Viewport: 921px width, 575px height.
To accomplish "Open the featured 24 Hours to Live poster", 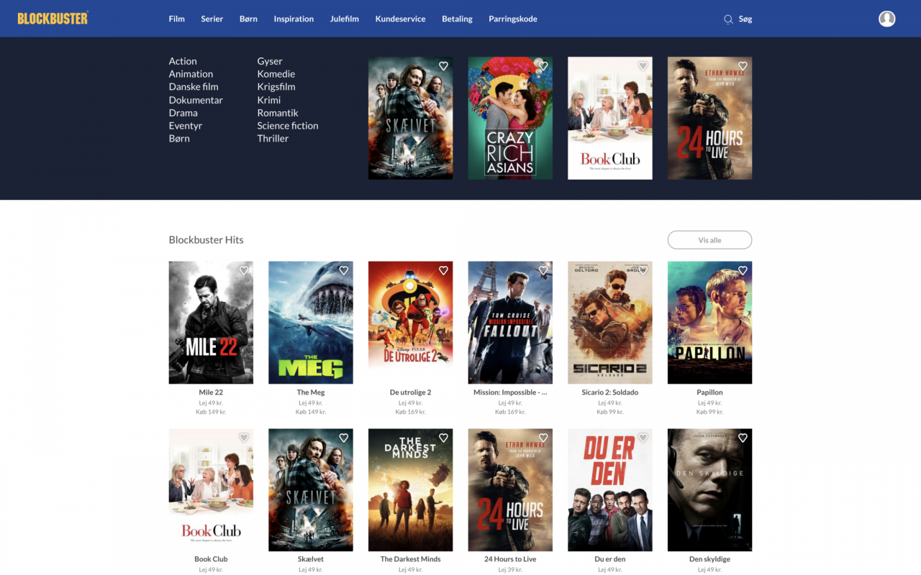I will click(710, 119).
